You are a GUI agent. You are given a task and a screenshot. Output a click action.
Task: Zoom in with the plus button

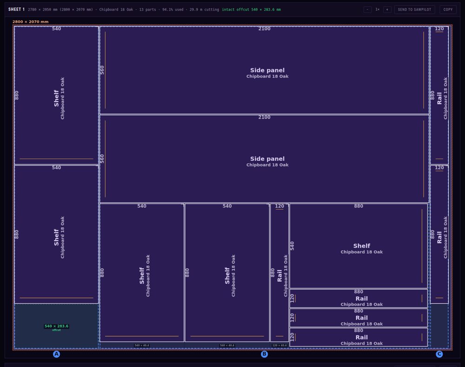pyautogui.click(x=387, y=9)
